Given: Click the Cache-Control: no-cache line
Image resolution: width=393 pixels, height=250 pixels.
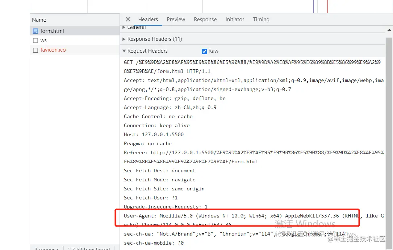Looking at the screenshot, I should [158, 116].
